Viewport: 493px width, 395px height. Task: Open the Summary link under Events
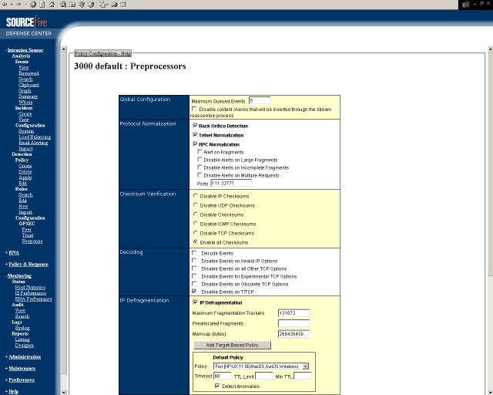coord(28,96)
